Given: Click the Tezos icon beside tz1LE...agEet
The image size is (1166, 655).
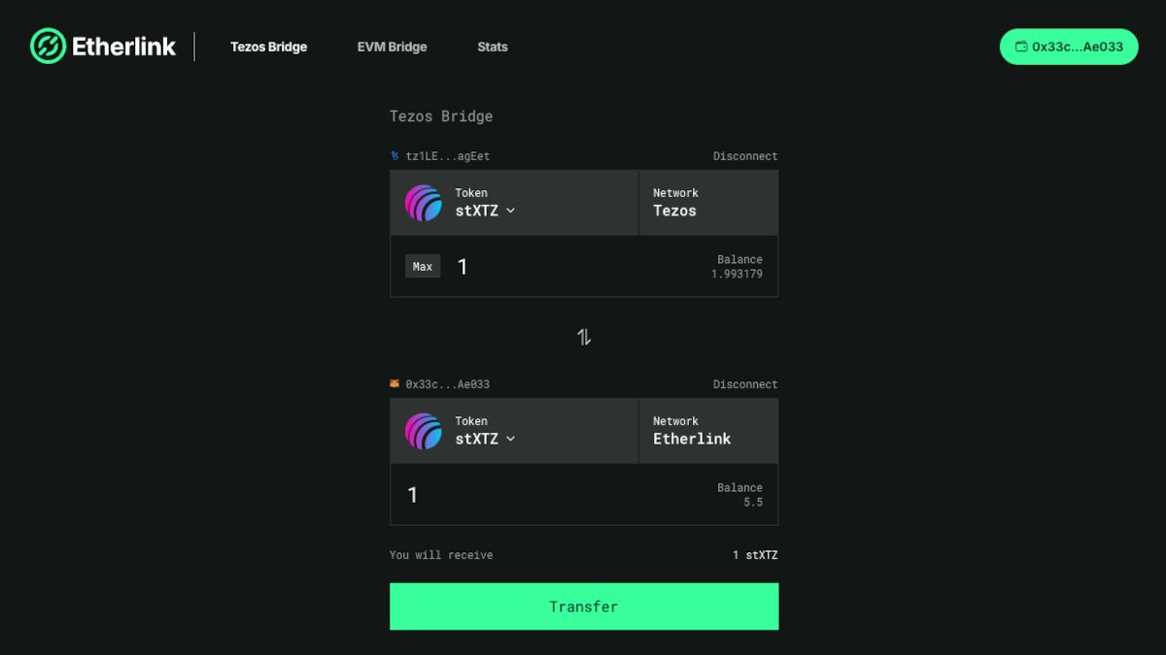Looking at the screenshot, I should (394, 155).
